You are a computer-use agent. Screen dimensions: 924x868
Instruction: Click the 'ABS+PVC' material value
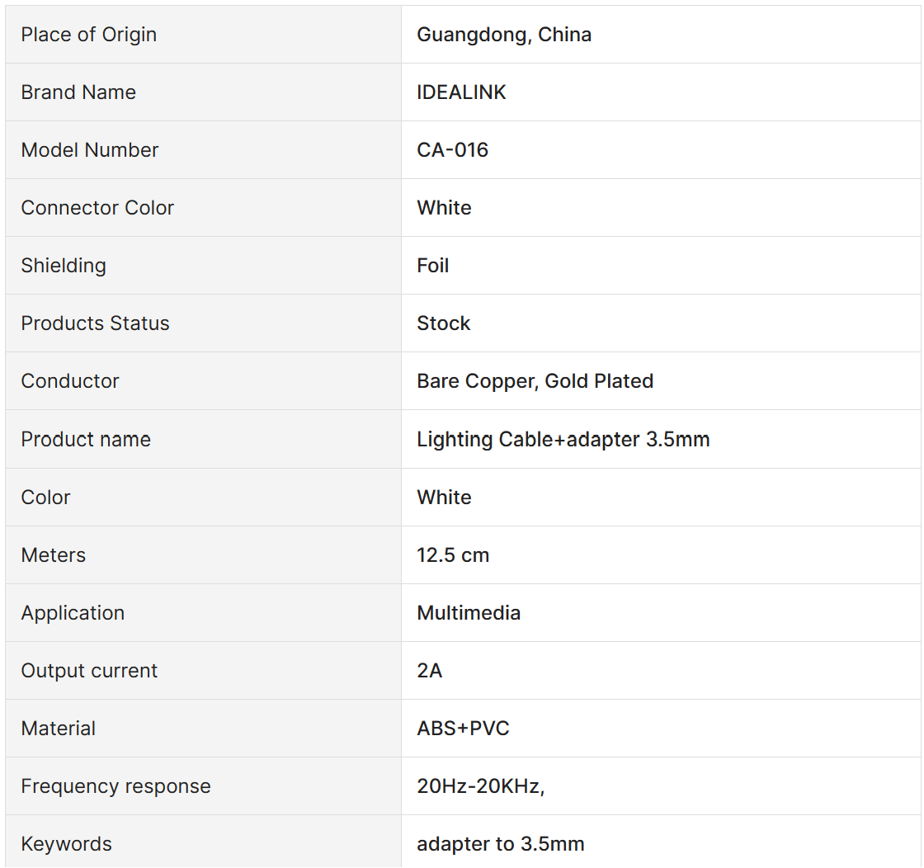pos(463,729)
